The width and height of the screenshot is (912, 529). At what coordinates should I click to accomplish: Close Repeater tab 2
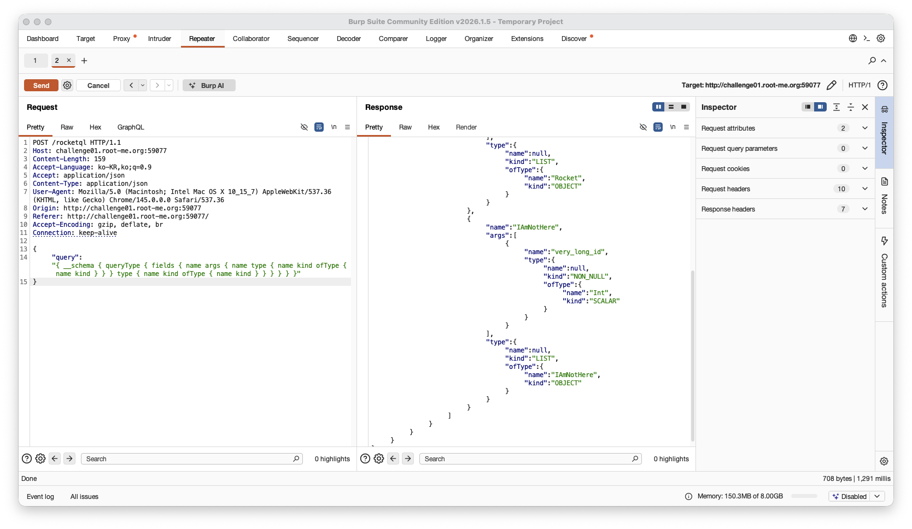pyautogui.click(x=69, y=60)
